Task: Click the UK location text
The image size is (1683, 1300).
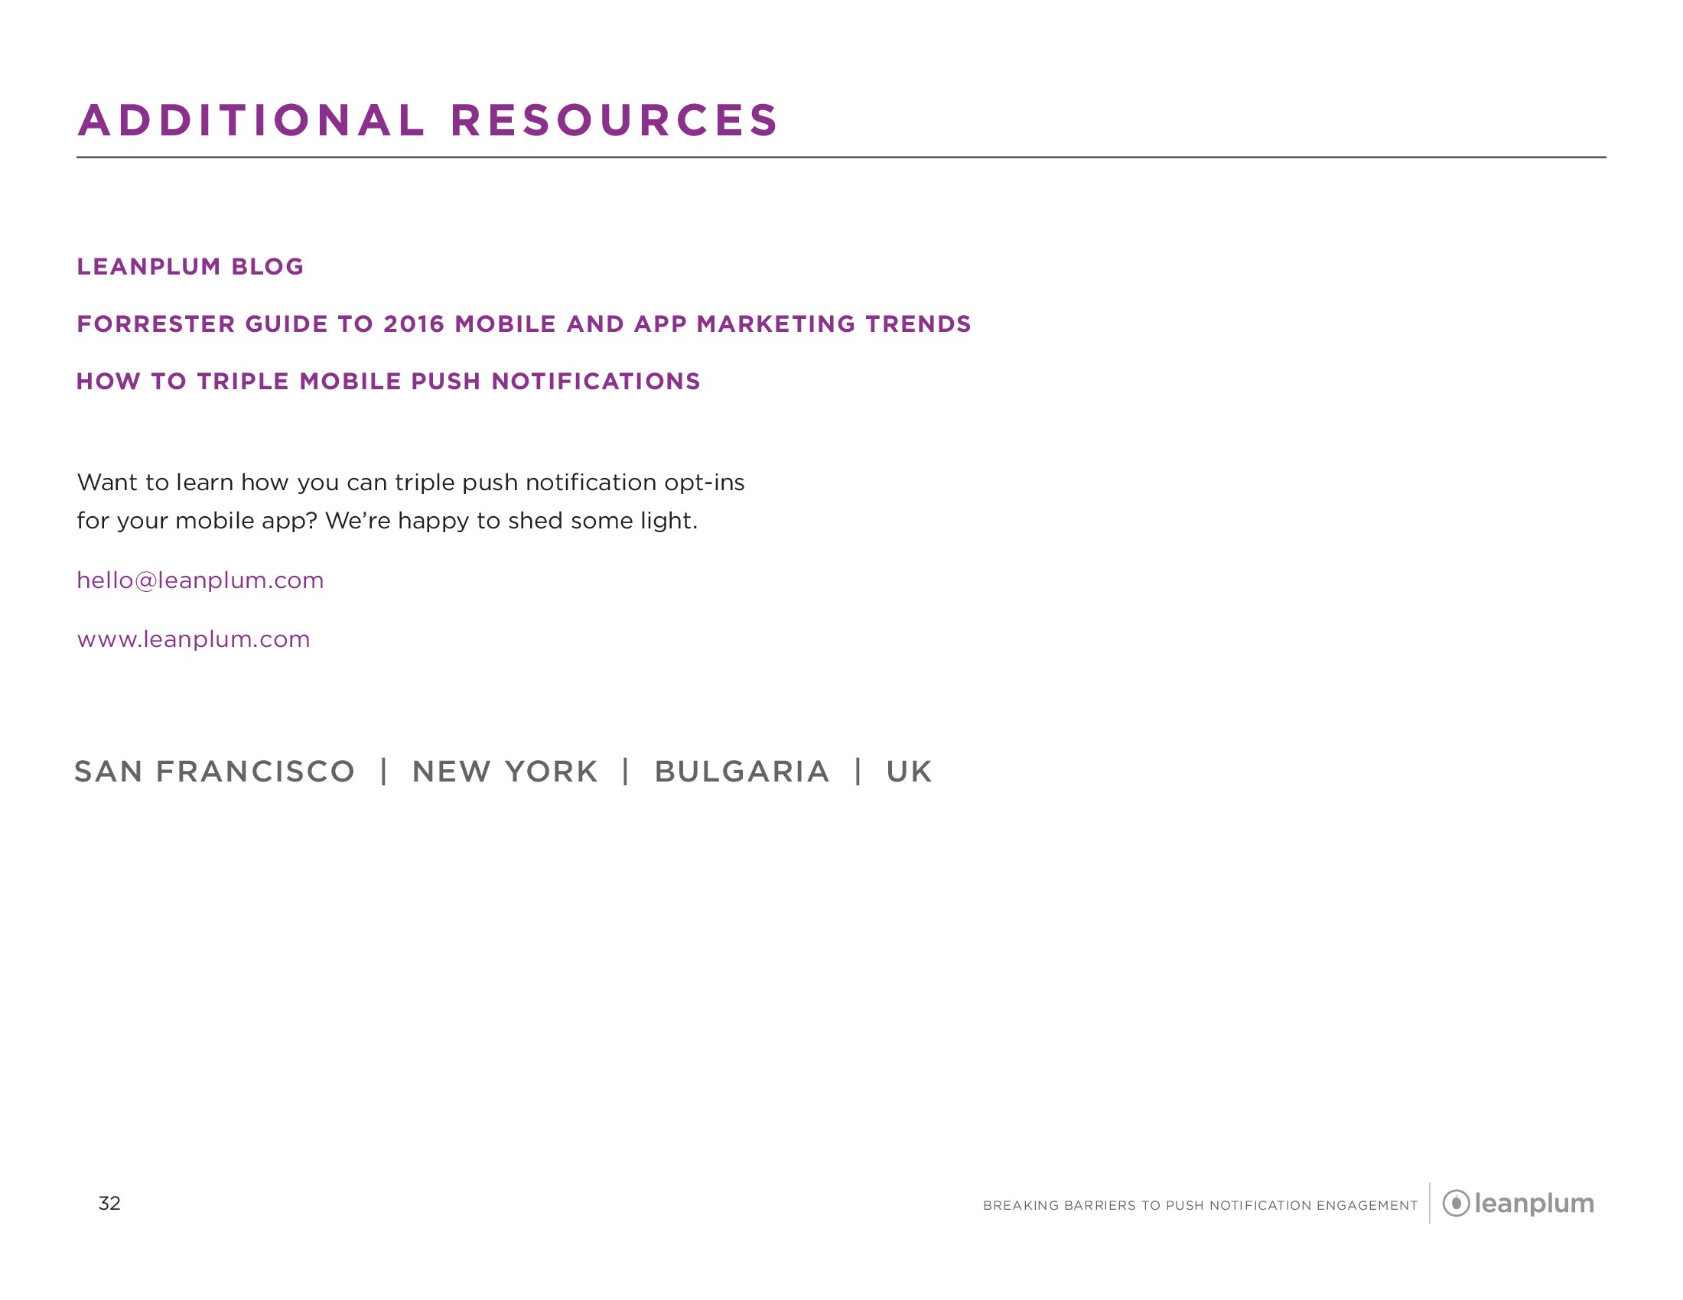Action: (x=910, y=772)
